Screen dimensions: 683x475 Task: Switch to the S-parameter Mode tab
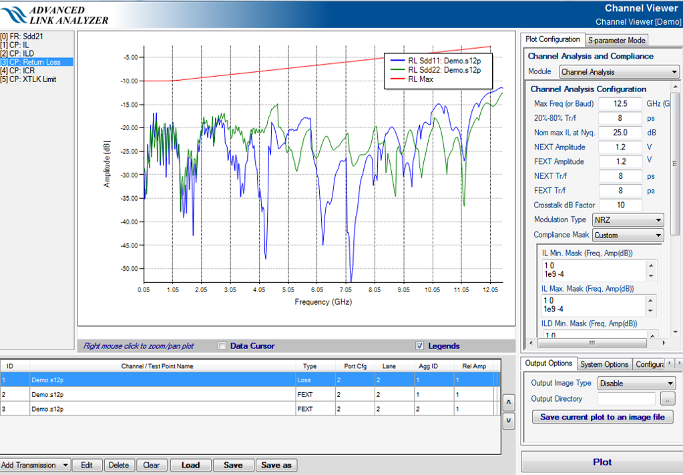click(x=616, y=41)
